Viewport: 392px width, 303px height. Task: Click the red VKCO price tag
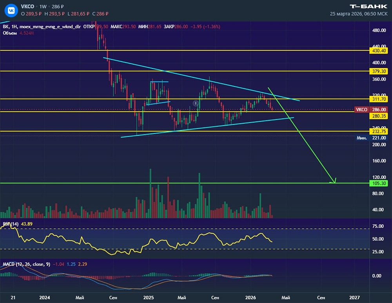tap(361, 110)
